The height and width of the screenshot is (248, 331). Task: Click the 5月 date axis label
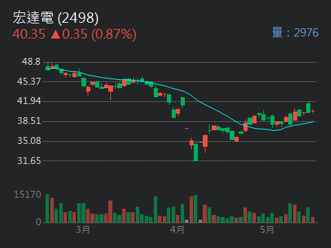[267, 229]
